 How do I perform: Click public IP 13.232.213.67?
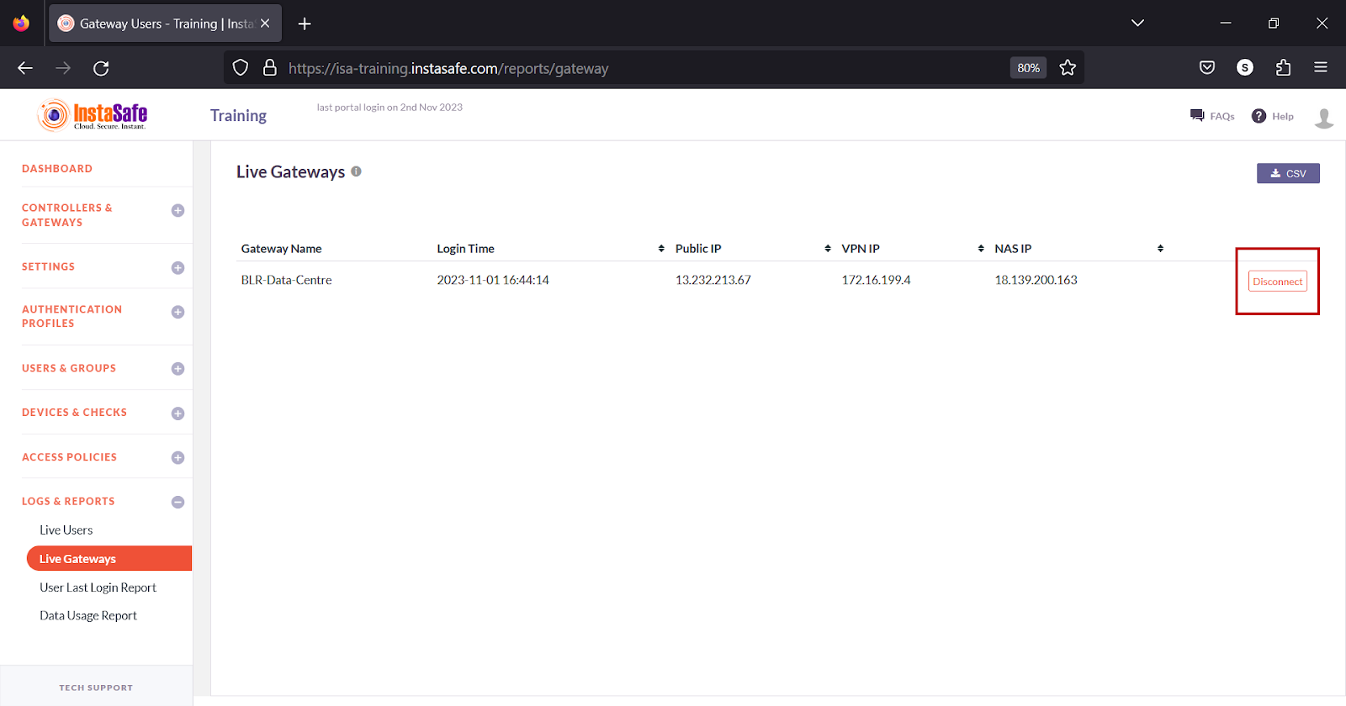pyautogui.click(x=713, y=280)
